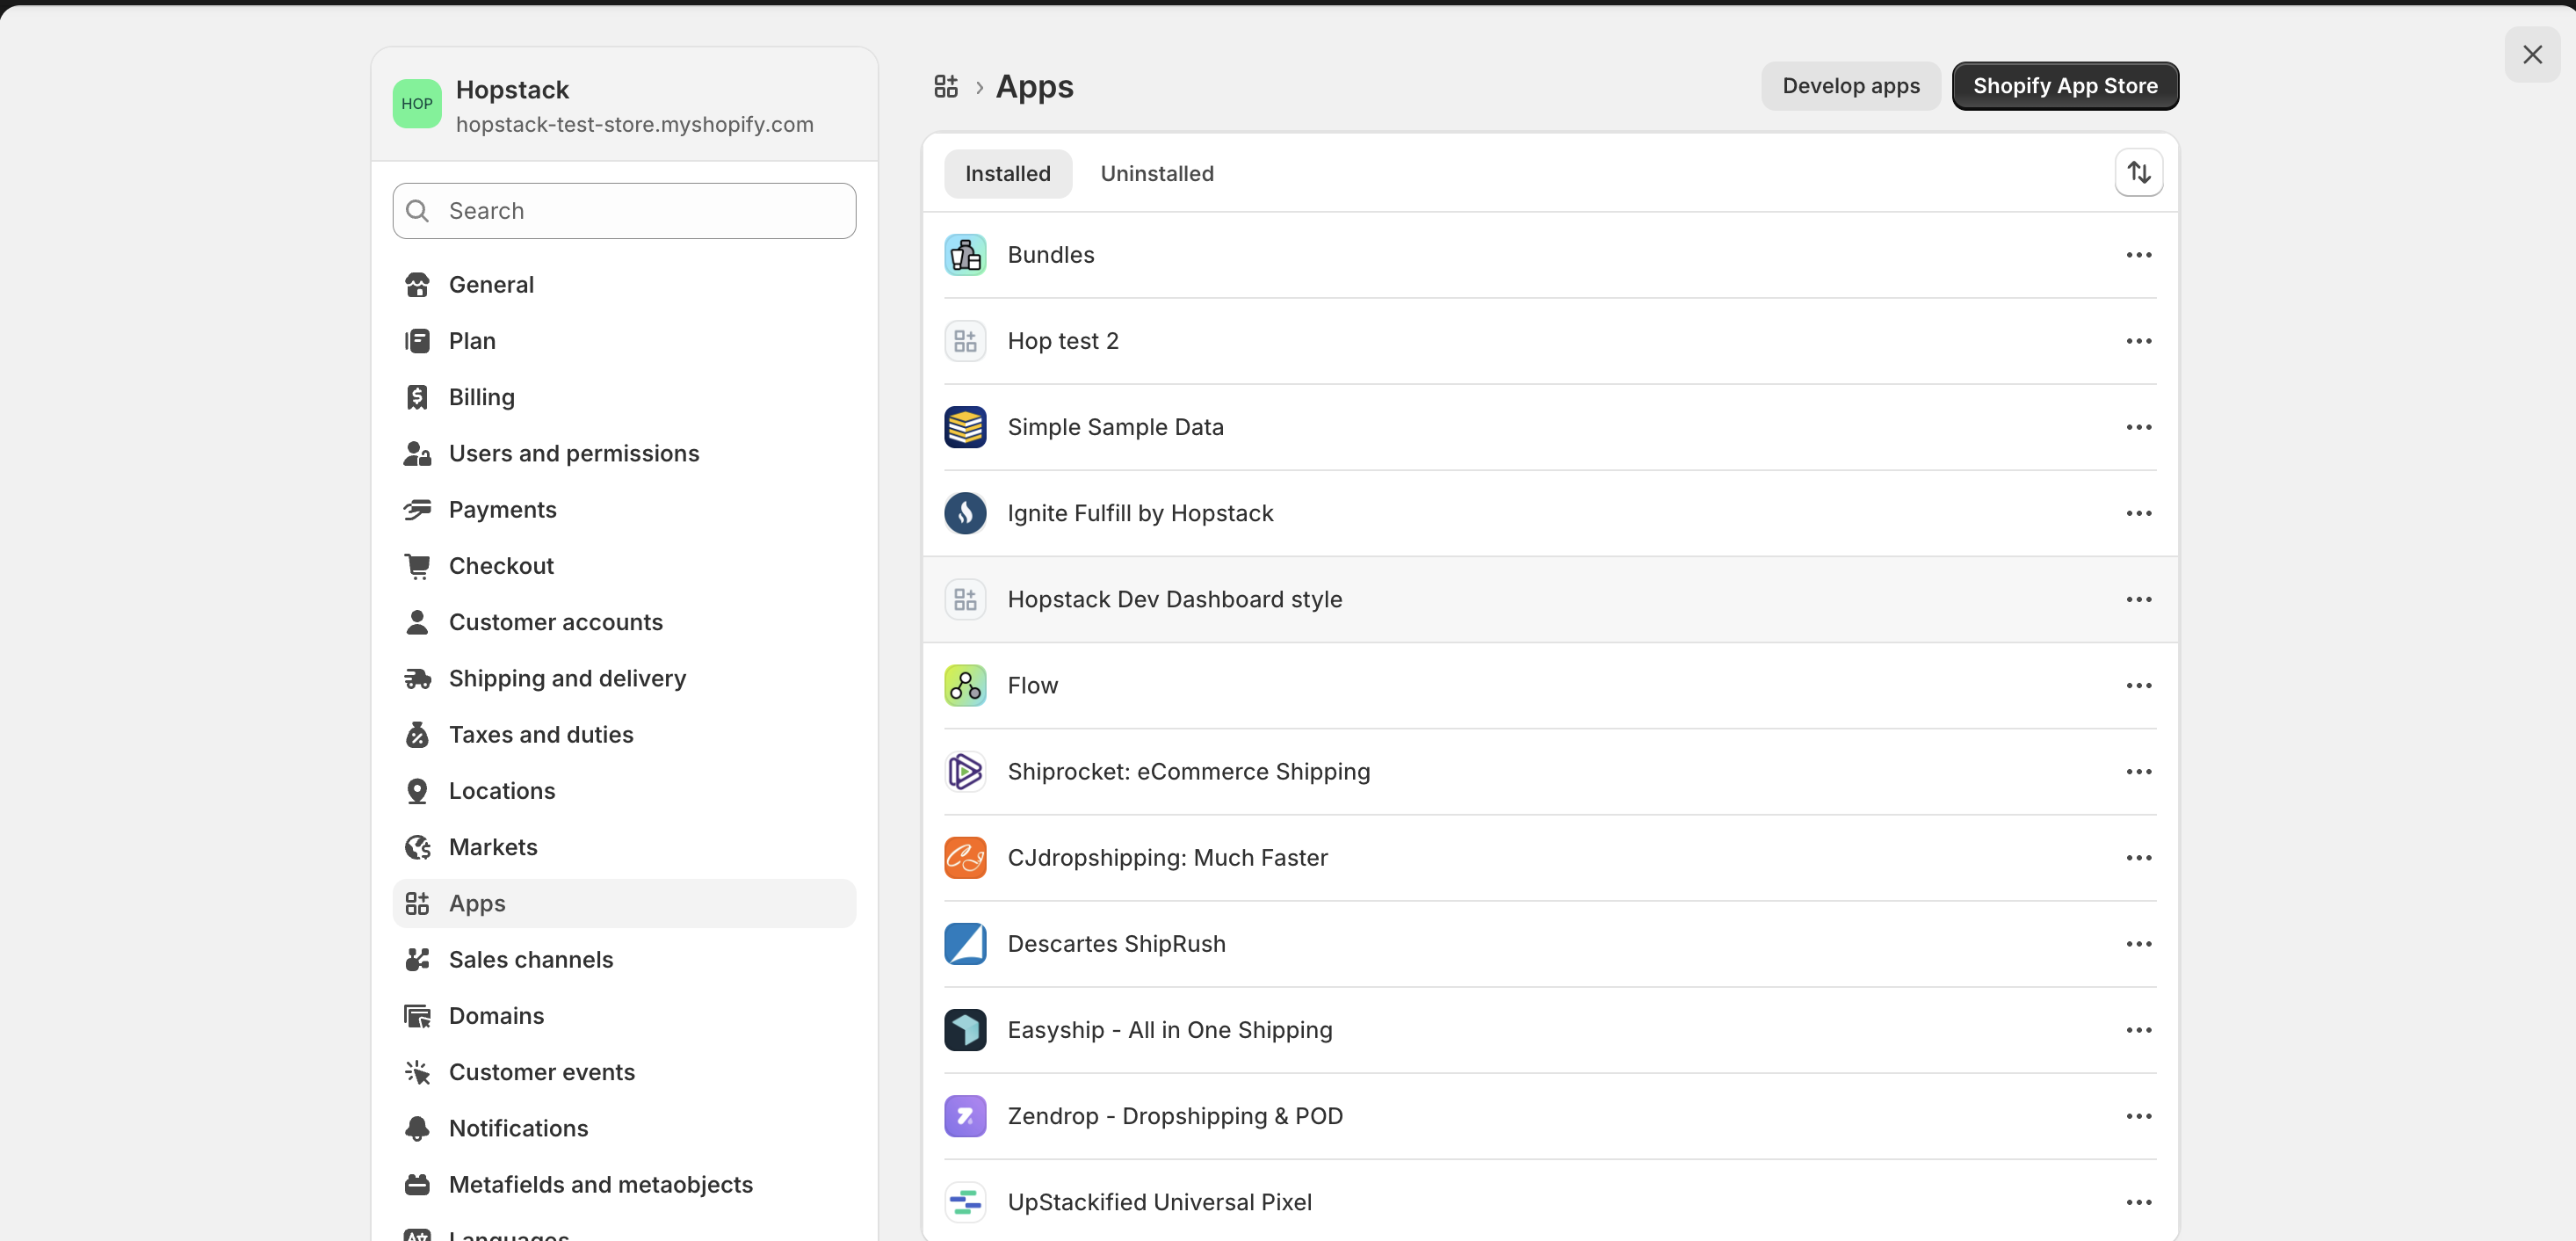Click the Flow app icon
This screenshot has width=2576, height=1241.
(x=965, y=685)
